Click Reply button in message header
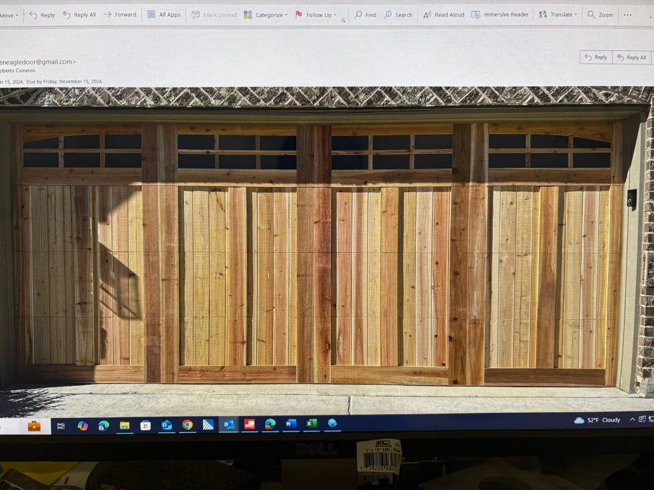Screen dimensions: 654x490 tap(595, 57)
